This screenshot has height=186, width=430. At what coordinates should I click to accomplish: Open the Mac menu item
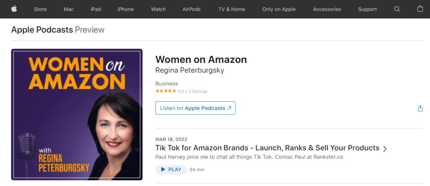tap(69, 9)
